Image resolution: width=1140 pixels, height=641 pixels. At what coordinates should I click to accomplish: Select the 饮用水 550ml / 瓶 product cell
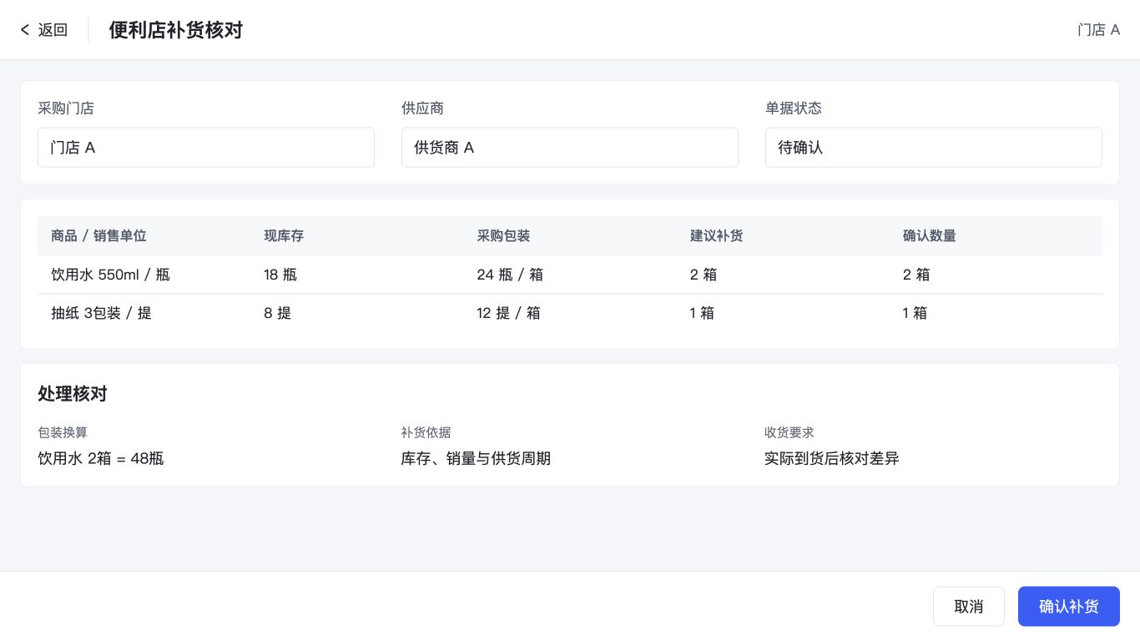[110, 275]
